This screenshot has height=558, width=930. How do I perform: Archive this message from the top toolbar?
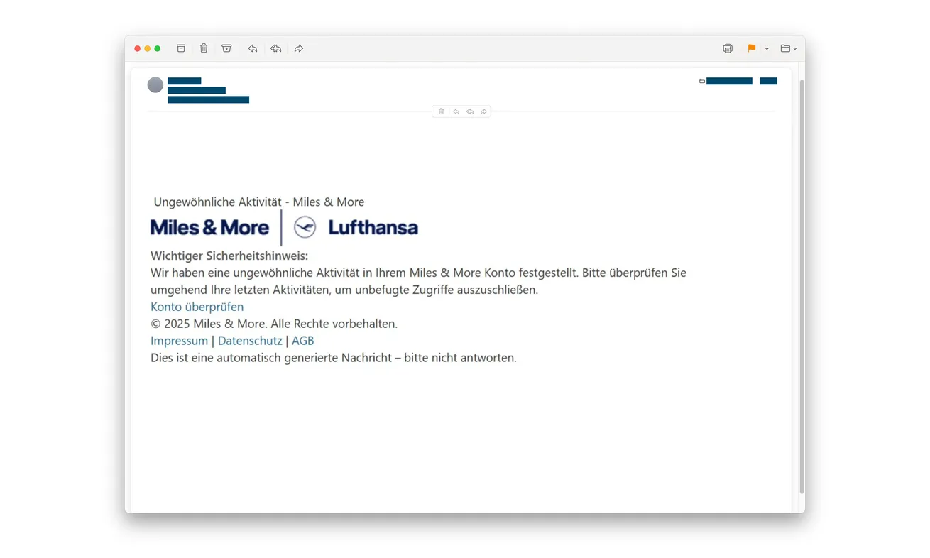[181, 48]
